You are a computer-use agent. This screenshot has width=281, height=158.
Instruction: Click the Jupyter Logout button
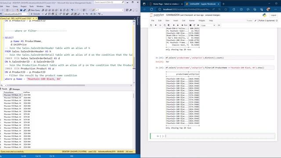274,15
